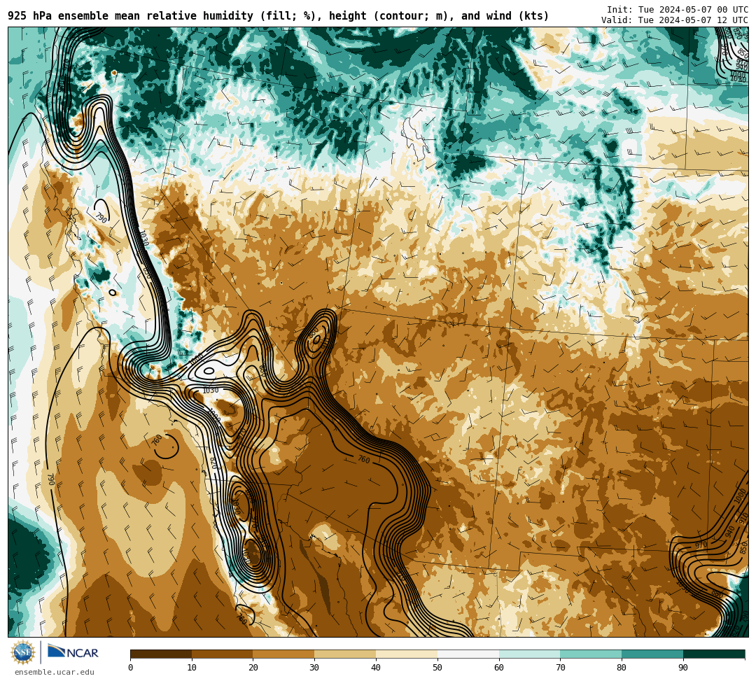Click the colorbar tick label 90
This screenshot has width=756, height=681.
683,668
